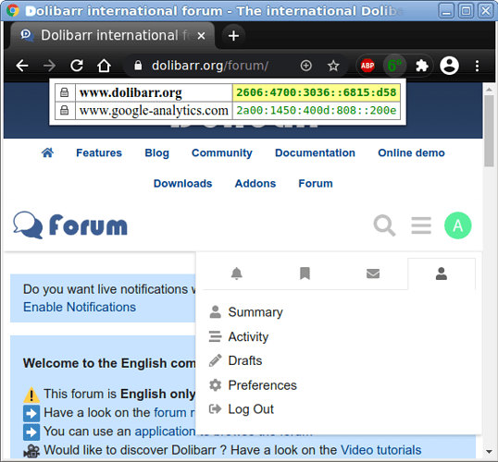Screen dimensions: 498x462
Task: Click the scrollbar up arrow
Action: coord(489,90)
